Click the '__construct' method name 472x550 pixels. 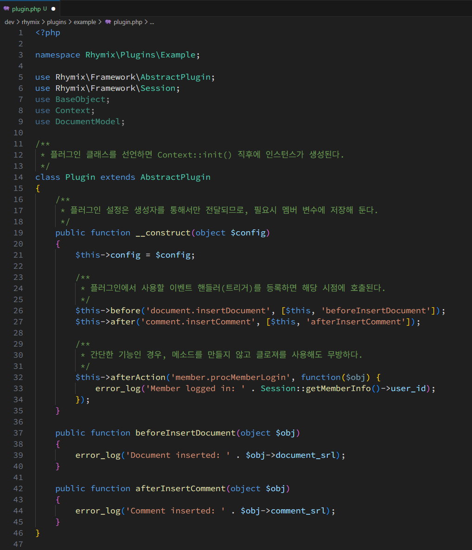pyautogui.click(x=161, y=232)
